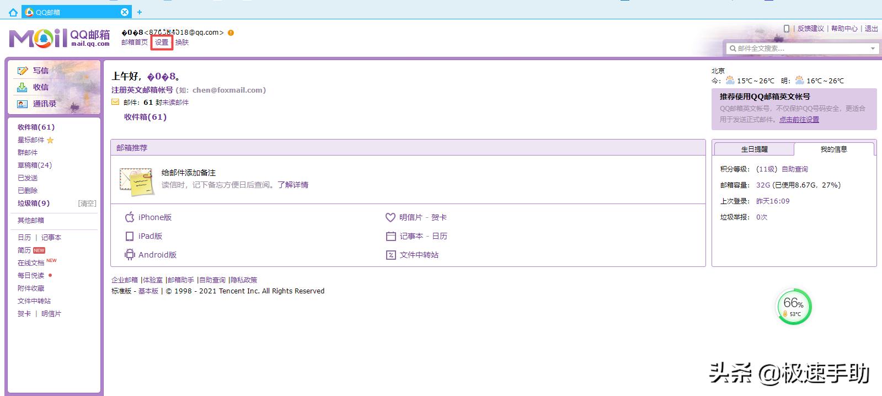Open 已发送 folder
Viewport: 882px width, 396px height.
coord(28,178)
